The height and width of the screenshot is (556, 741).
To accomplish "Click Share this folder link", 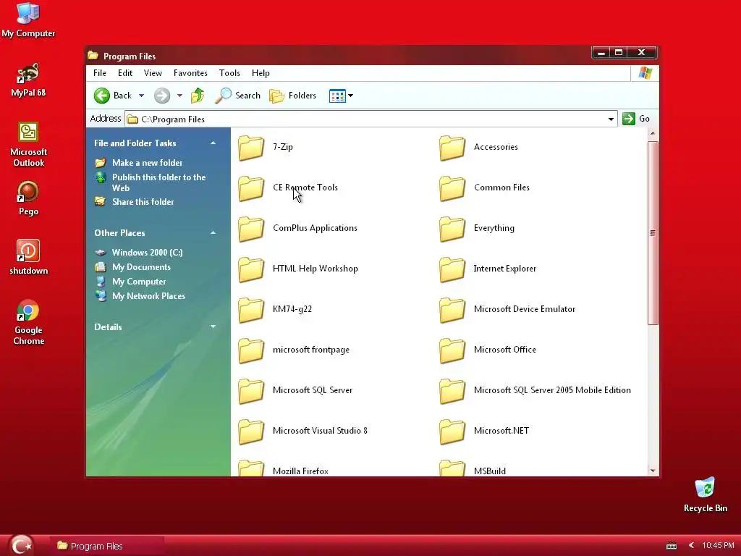I will (x=143, y=202).
